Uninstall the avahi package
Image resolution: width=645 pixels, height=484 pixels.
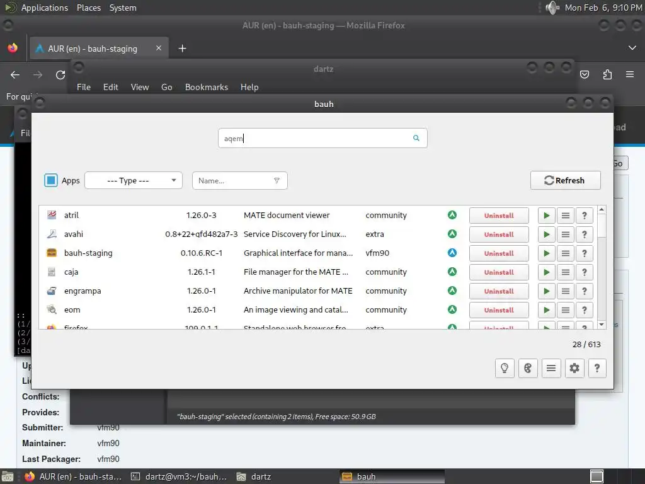click(499, 234)
